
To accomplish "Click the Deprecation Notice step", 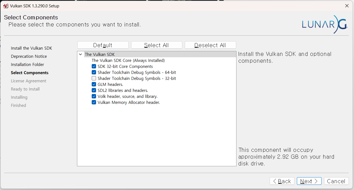I will tap(29, 56).
